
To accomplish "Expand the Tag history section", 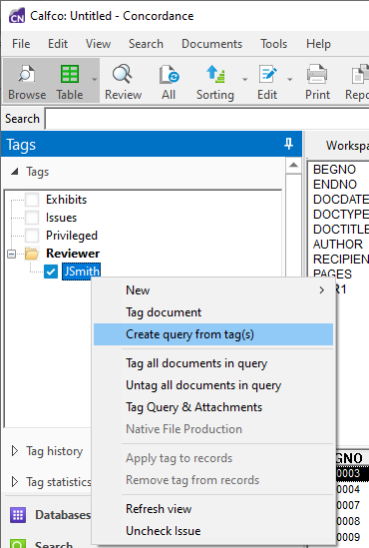I will [x=14, y=451].
